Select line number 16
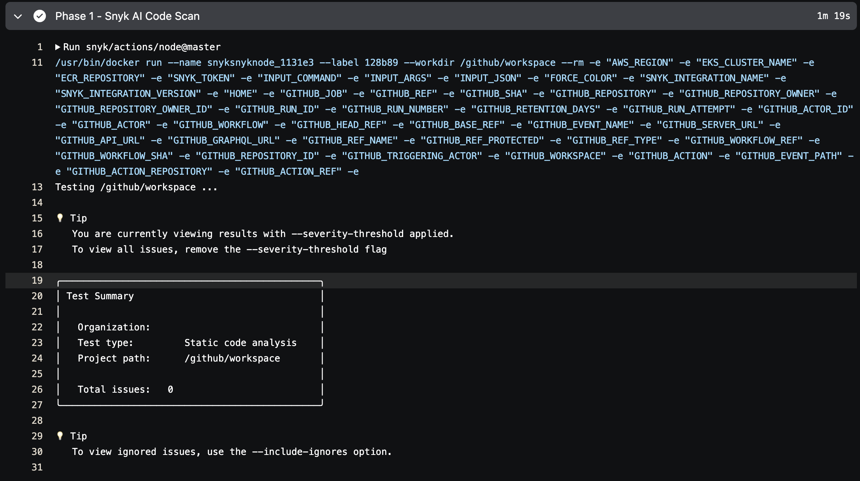The height and width of the screenshot is (481, 860). click(x=37, y=234)
